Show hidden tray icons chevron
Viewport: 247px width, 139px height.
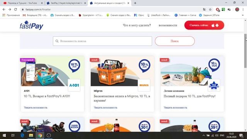[x=204, y=136]
